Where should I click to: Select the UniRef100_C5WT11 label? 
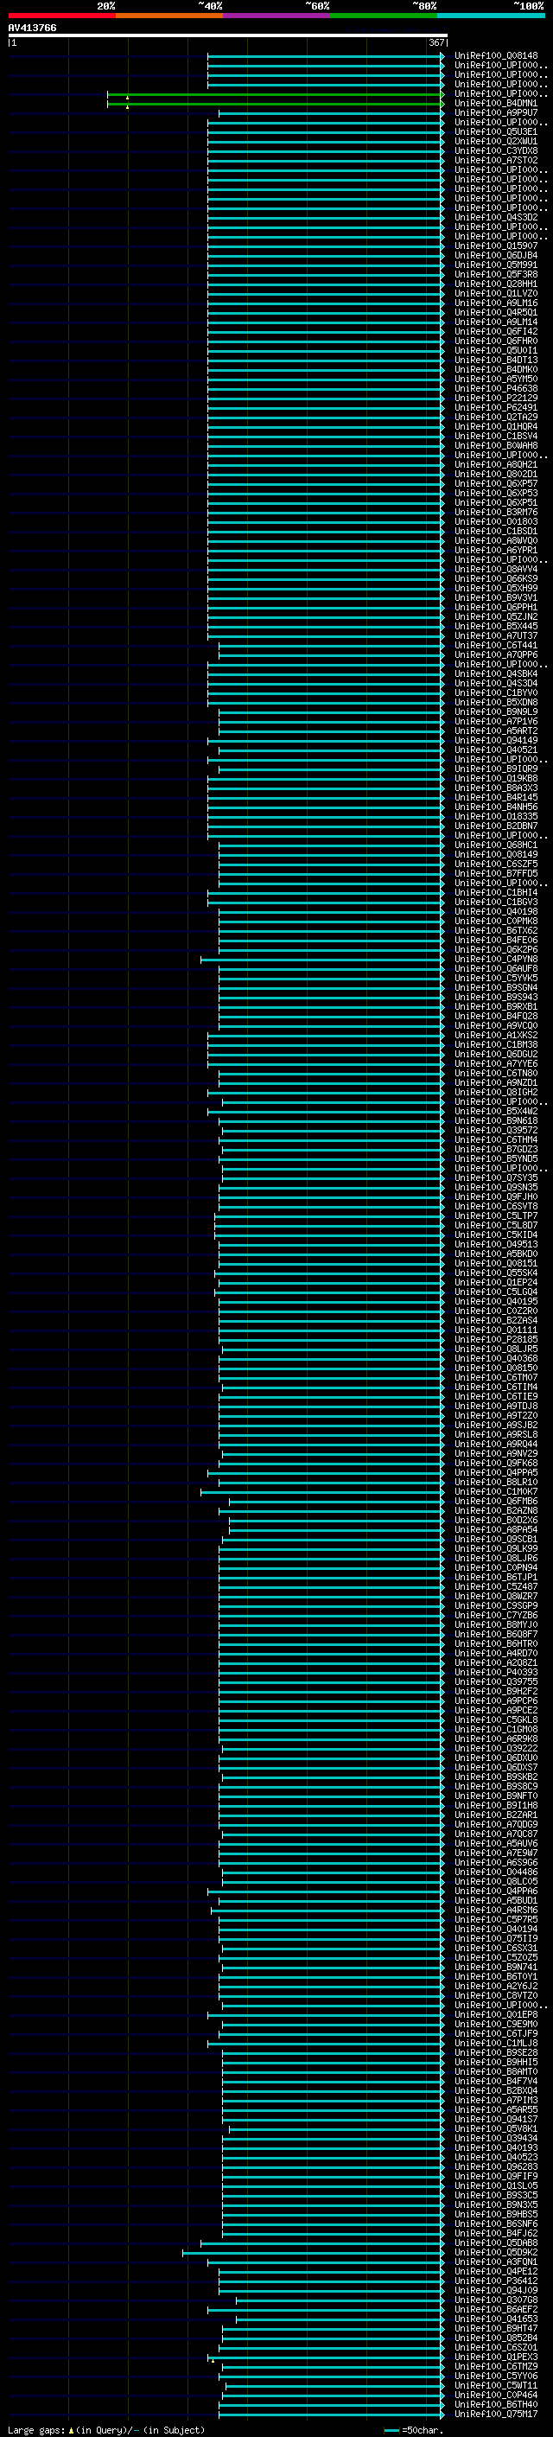496,2386
